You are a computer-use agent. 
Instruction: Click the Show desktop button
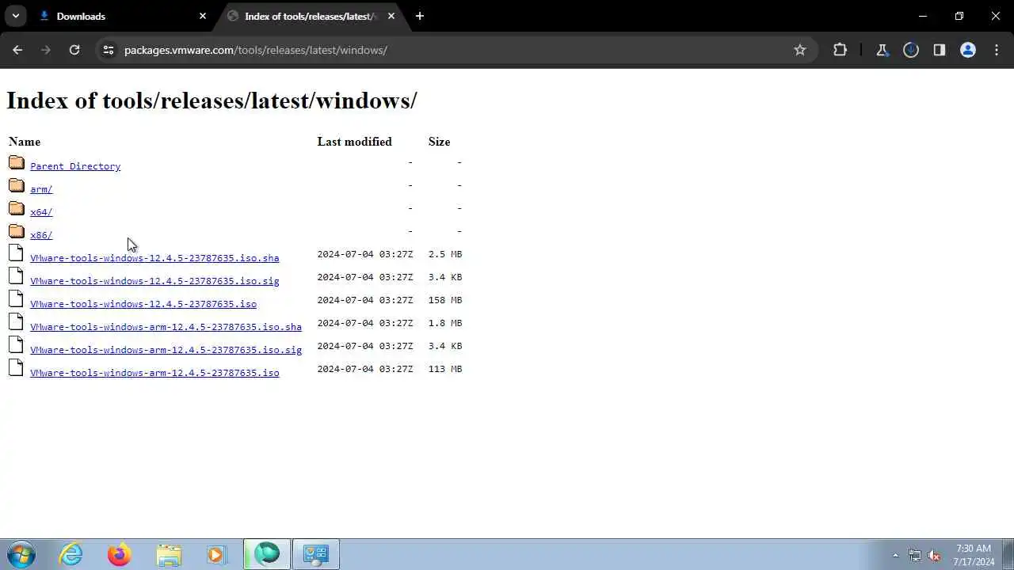[1008, 555]
